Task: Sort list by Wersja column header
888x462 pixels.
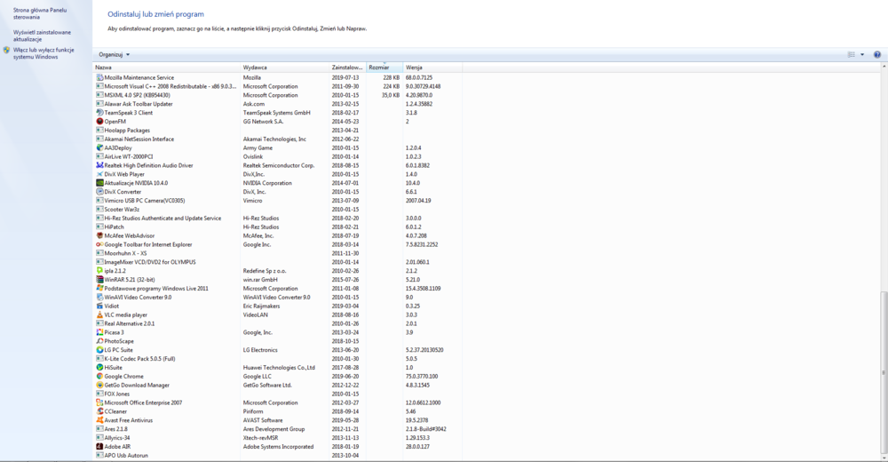Action: 432,68
